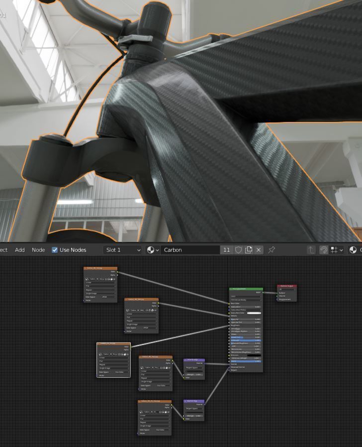362x447 pixels.
Task: Open the subsurface method dropdown in Principled BSDF
Action: pyautogui.click(x=246, y=300)
